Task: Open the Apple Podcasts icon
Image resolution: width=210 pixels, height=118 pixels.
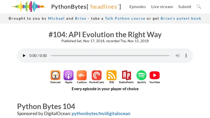Action: [x=69, y=75]
